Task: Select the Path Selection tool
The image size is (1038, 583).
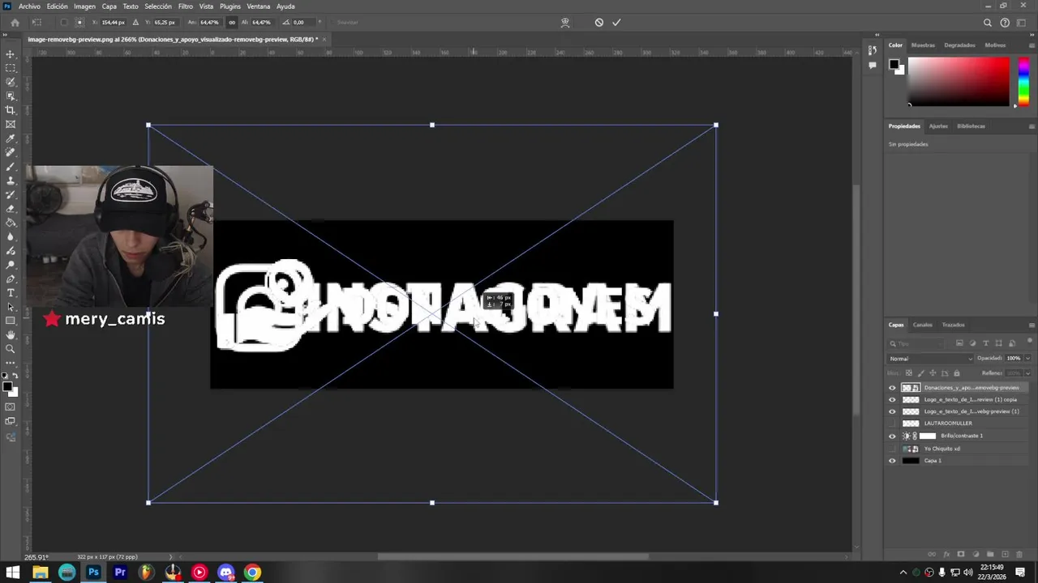Action: pos(11,307)
